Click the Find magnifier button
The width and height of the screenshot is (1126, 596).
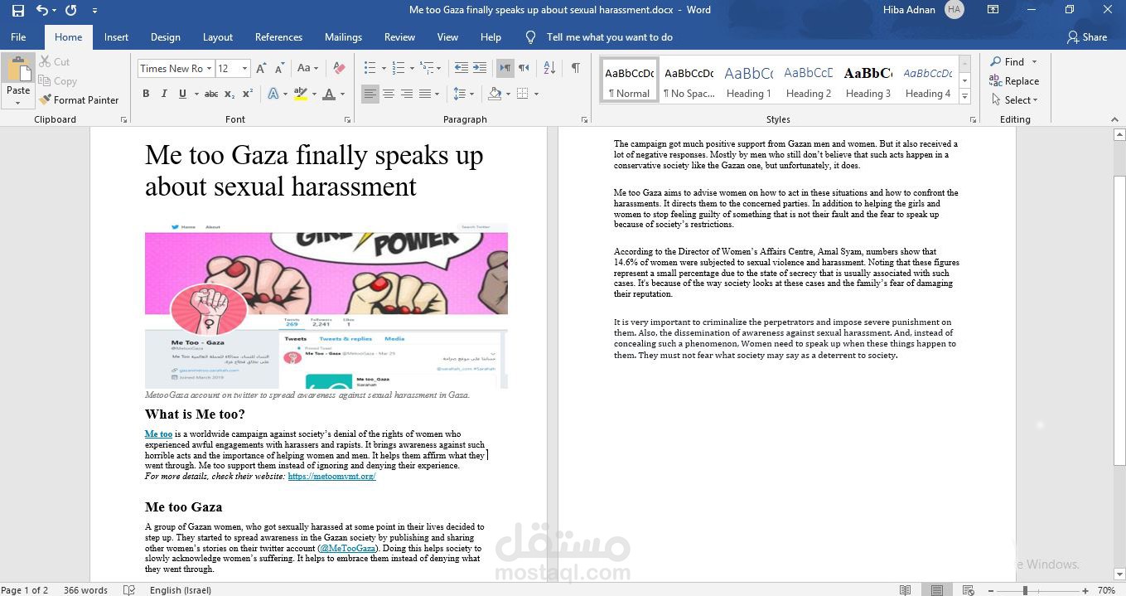[x=1008, y=61]
